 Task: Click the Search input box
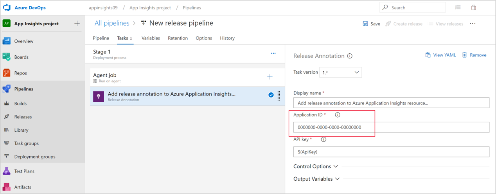(x=412, y=7)
